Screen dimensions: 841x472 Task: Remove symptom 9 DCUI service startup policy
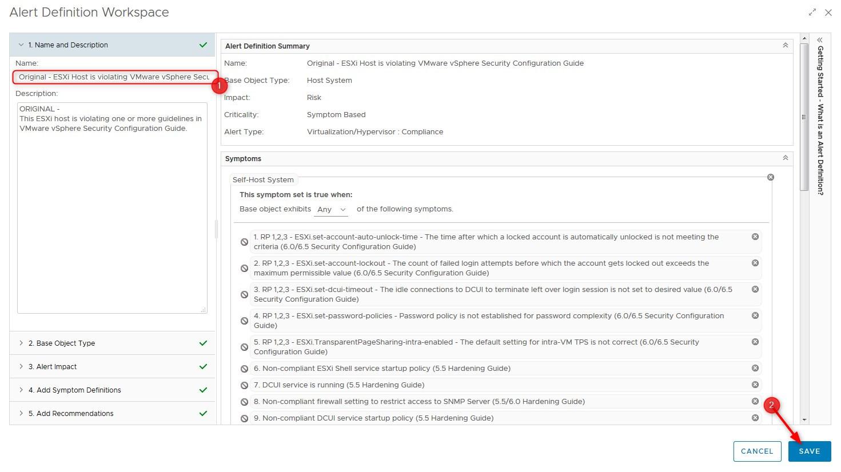[755, 418]
